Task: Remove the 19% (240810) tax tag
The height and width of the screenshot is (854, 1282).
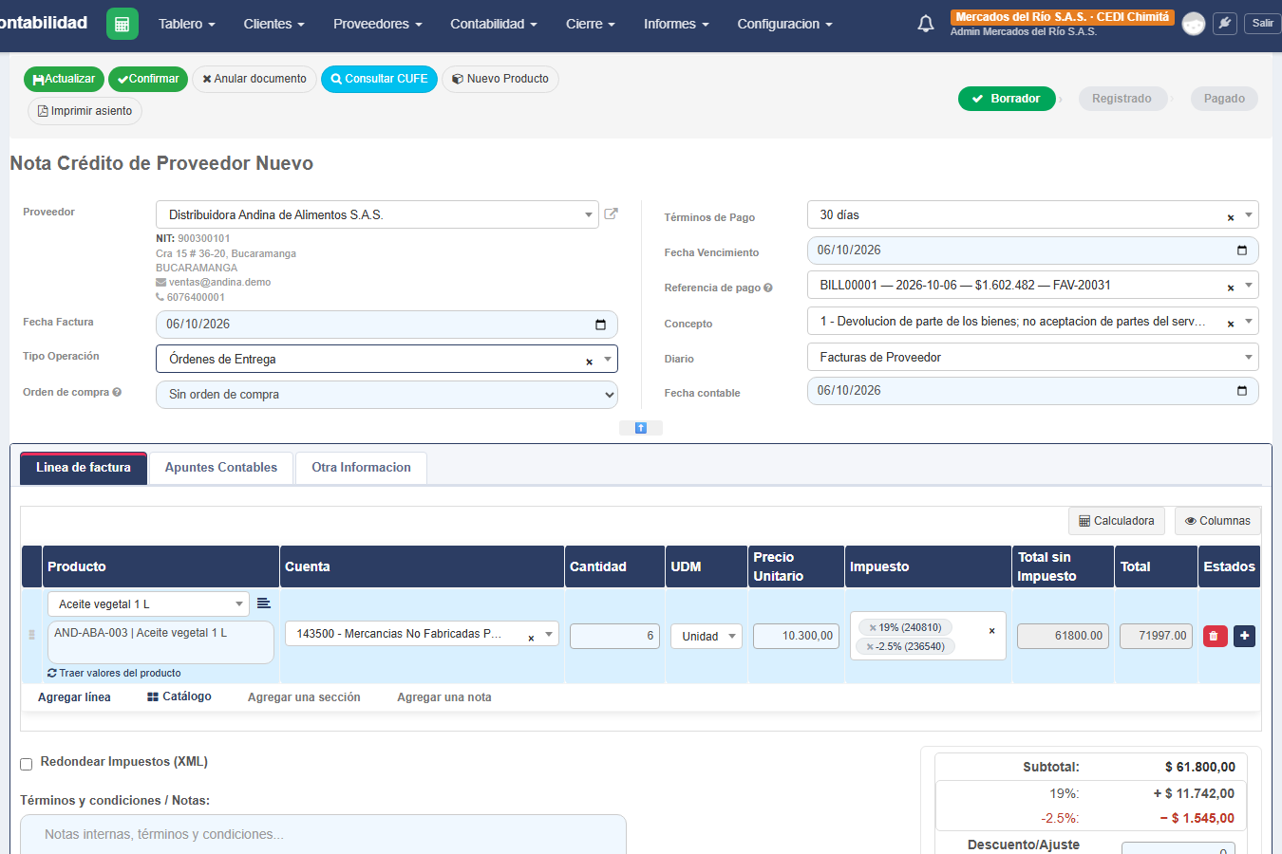Action: coord(873,628)
